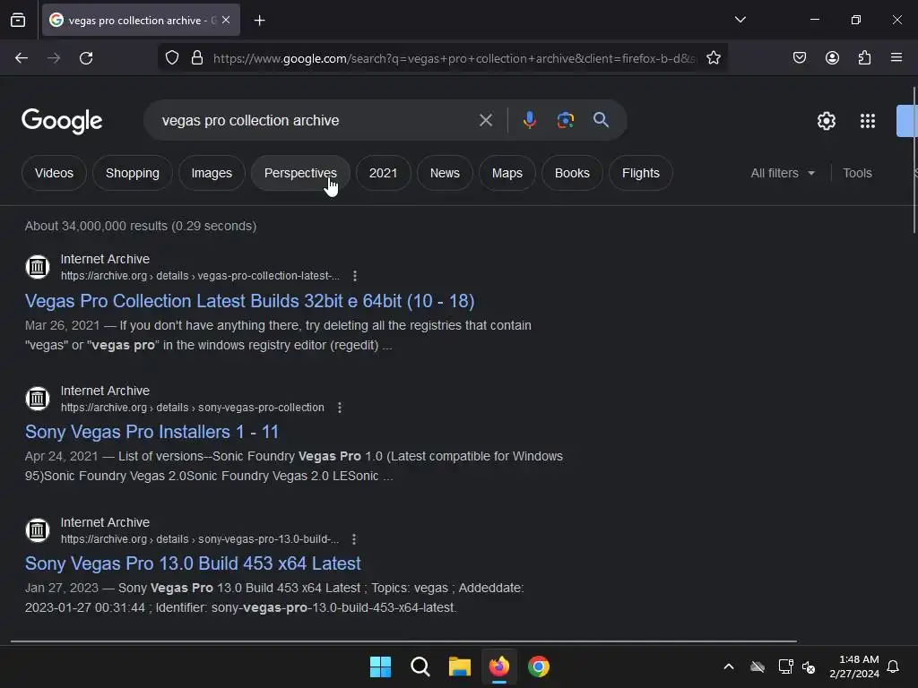
Task: Select the 2021 filter chip
Action: pos(383,173)
